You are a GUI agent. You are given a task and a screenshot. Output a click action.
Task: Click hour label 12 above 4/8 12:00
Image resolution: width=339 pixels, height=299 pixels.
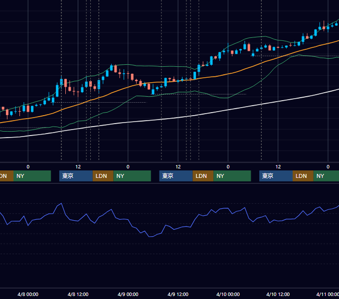tap(78, 166)
